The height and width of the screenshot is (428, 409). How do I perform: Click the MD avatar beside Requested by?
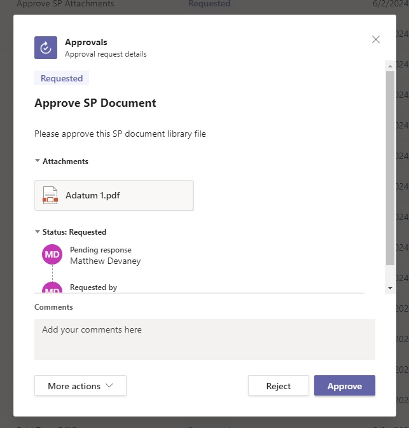click(52, 287)
